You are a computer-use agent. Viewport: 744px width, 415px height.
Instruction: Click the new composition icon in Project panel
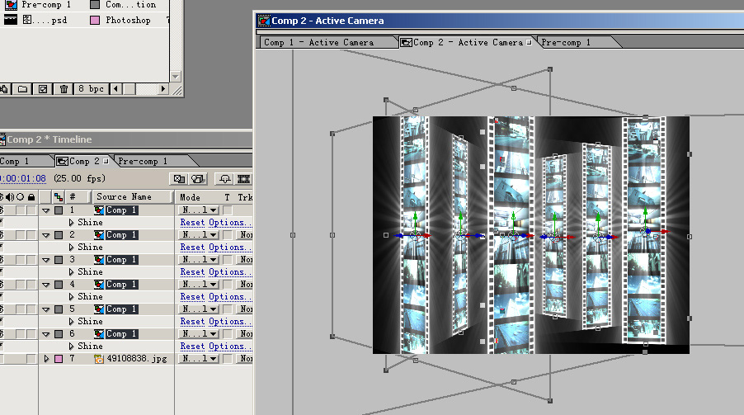point(43,89)
